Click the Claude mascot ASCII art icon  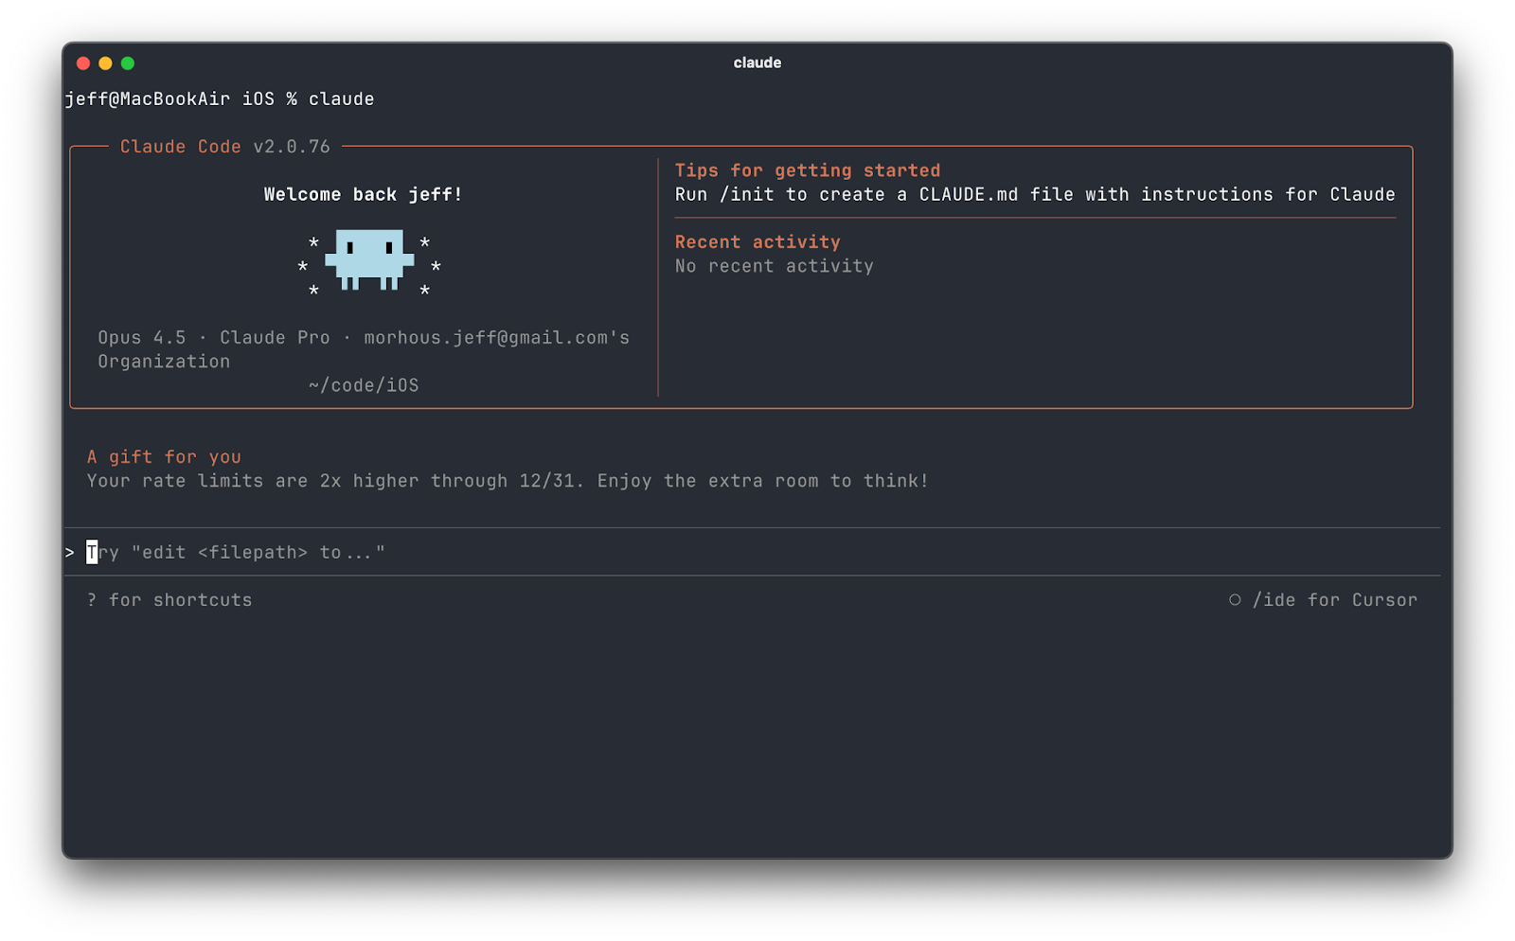click(x=369, y=262)
